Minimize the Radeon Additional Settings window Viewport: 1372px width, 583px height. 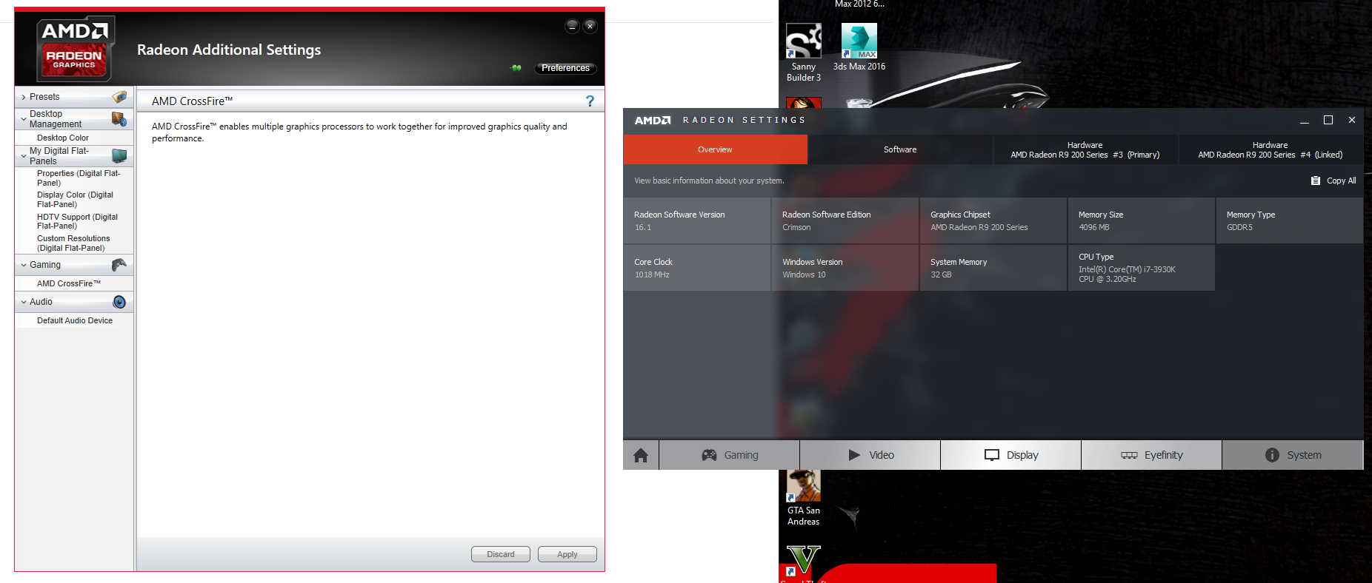[572, 26]
